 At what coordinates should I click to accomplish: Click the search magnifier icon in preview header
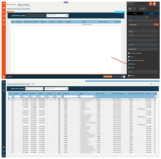coord(154,84)
